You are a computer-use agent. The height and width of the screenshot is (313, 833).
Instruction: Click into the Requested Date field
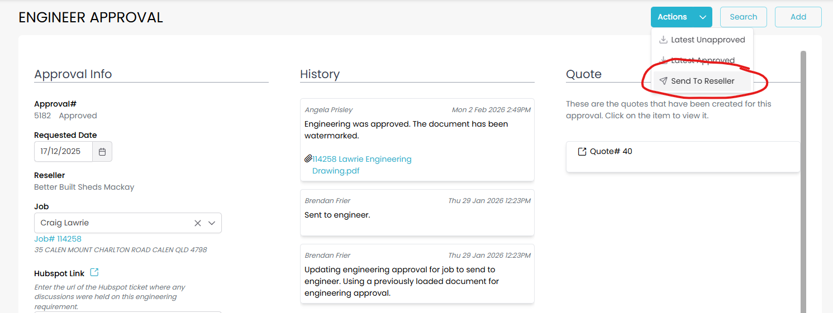pos(63,151)
